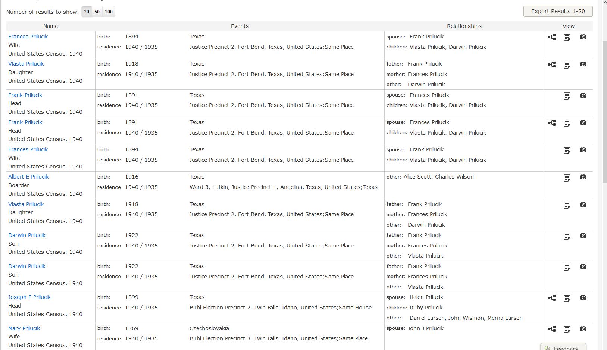Show 50 results per page
This screenshot has height=350, width=607.
(97, 12)
